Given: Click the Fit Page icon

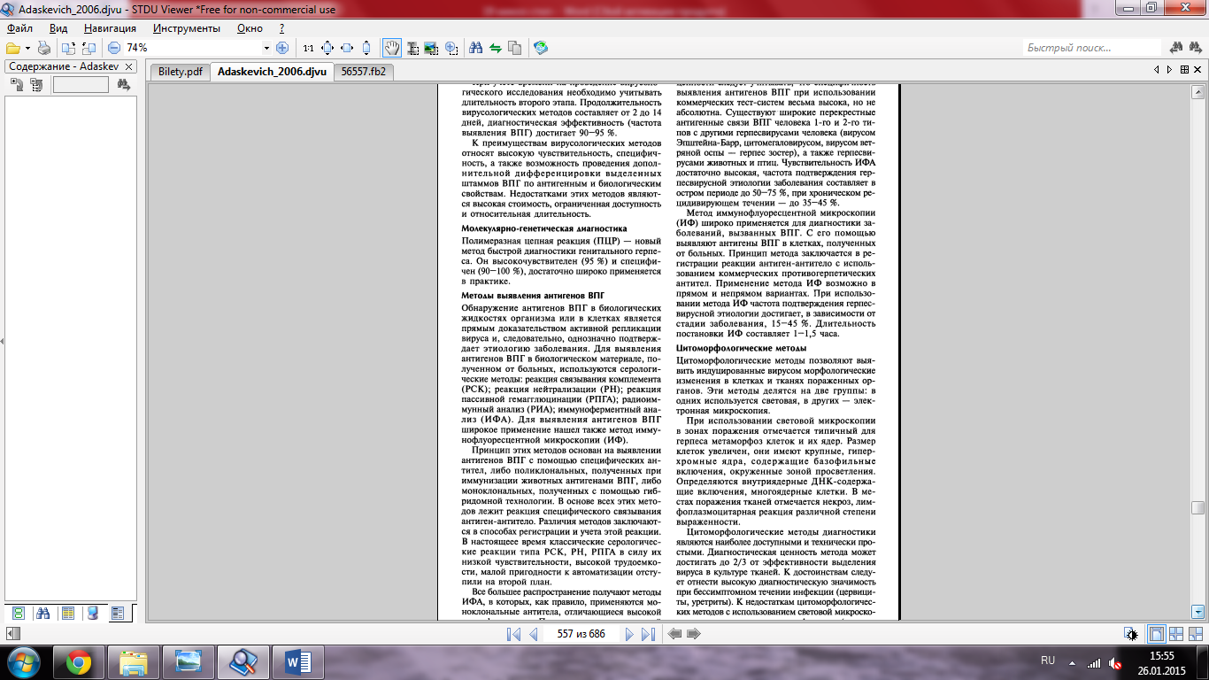Looking at the screenshot, I should coord(327,48).
